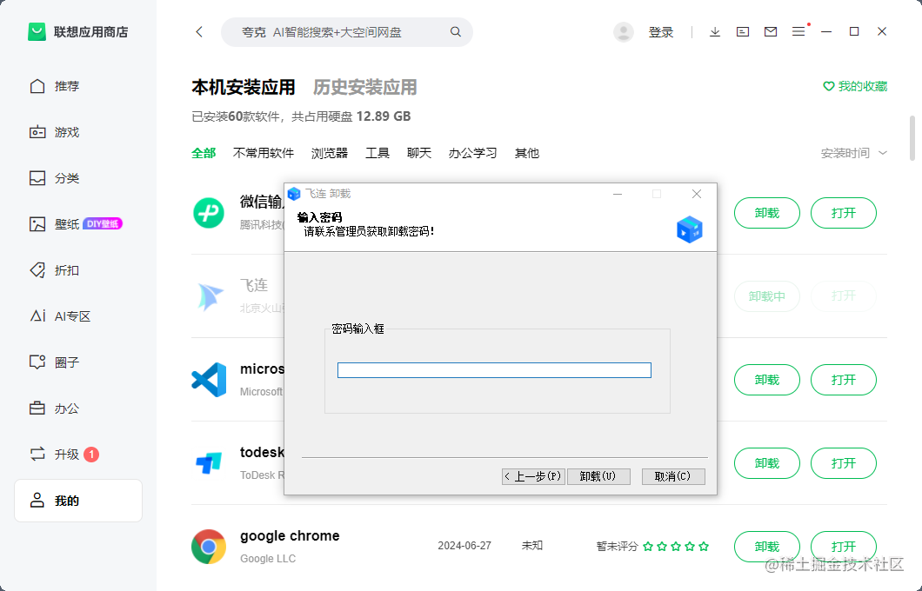Click 取消(C) in uninstall dialog
922x591 pixels.
pyautogui.click(x=673, y=476)
